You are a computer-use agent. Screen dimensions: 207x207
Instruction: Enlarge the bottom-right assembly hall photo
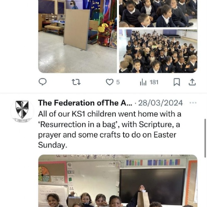coord(158,51)
